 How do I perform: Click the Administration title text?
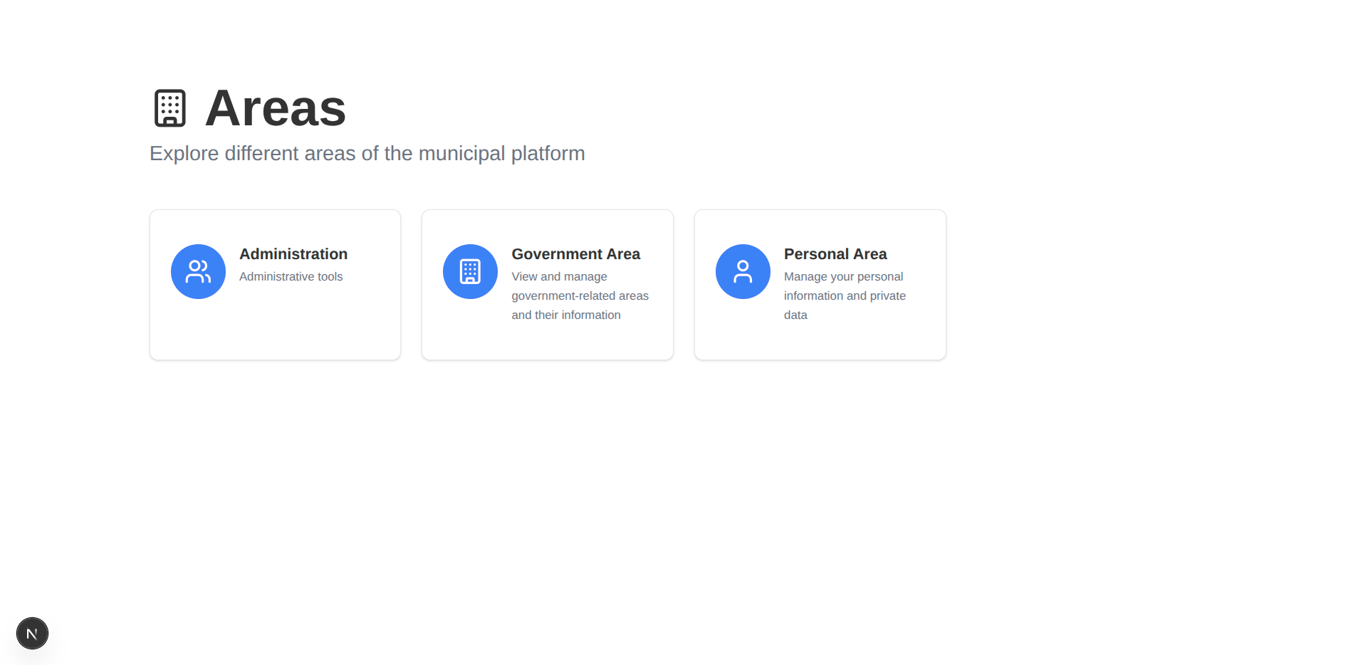293,253
